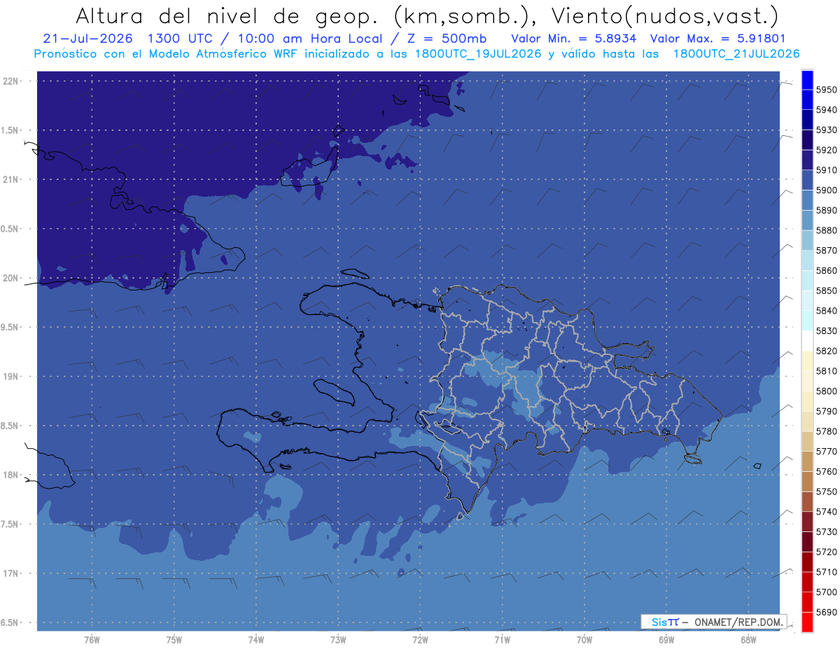Screen dimensions: 840x649
Task: Click the '5820' legend value
Action: click(x=827, y=351)
